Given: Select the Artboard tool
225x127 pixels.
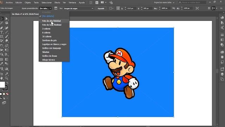Looking at the screenshot, I should click(2, 74).
